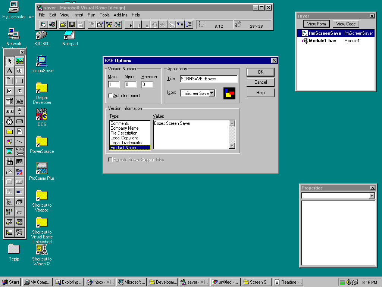This screenshot has width=382, height=287.
Task: Select the Label tool (letter A)
Action: [10, 71]
